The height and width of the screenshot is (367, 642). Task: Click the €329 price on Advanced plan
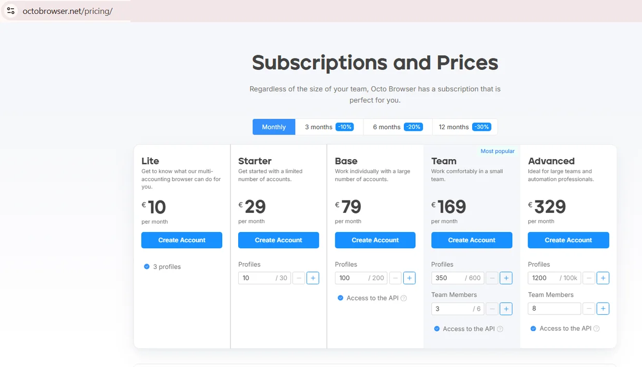pyautogui.click(x=547, y=207)
